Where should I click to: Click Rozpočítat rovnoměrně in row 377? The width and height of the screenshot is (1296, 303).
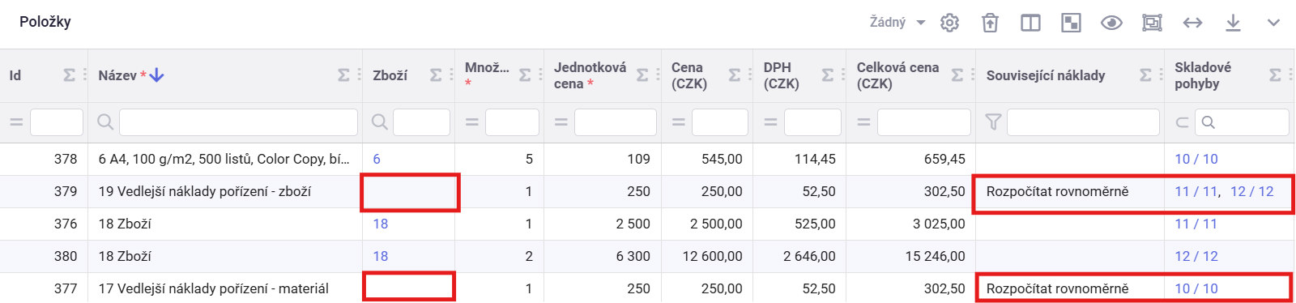pos(1057,288)
